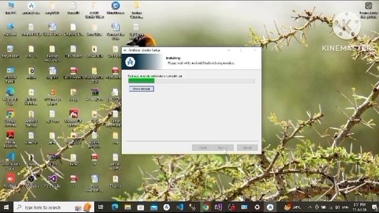This screenshot has height=213, width=379.
Task: Click Cancel in Android Studio Setup
Action: coord(247,147)
